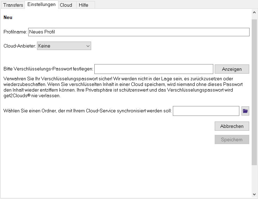Click the Anzeigen button
The height and width of the screenshot is (199, 258).
pos(232,69)
